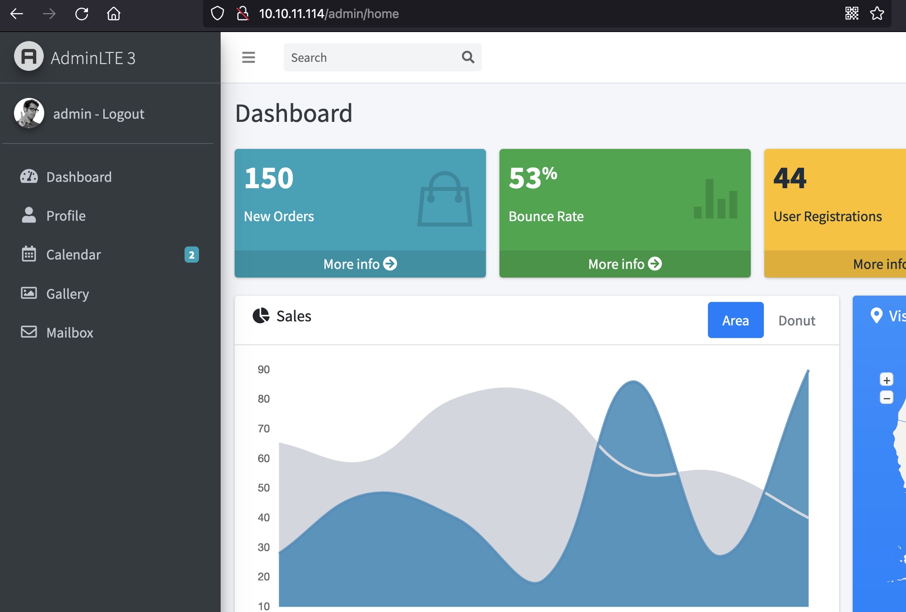The height and width of the screenshot is (612, 906).
Task: Zoom out on the visitors map
Action: 886,398
